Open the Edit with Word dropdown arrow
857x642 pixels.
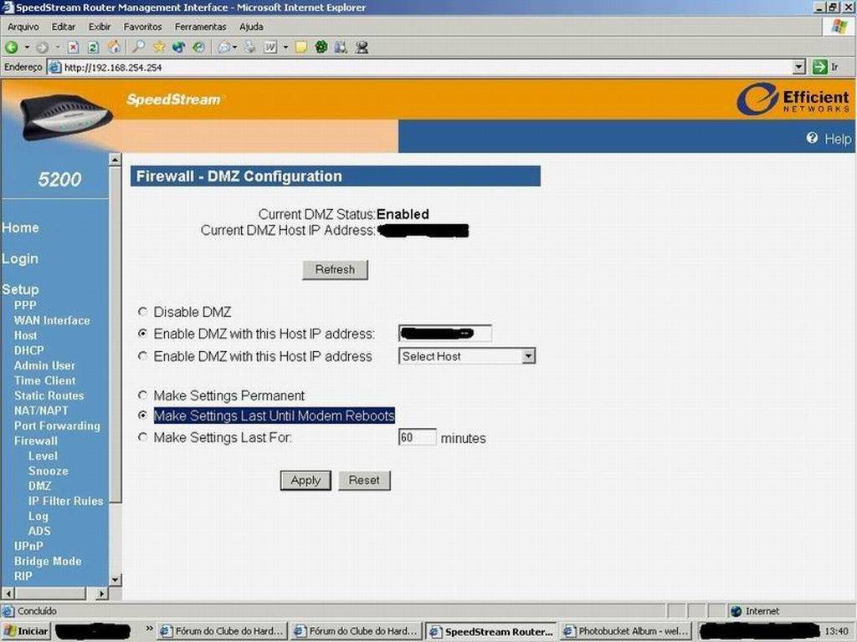(285, 48)
